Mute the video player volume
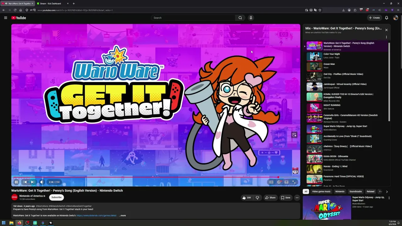This screenshot has width=402, height=226. (42, 182)
